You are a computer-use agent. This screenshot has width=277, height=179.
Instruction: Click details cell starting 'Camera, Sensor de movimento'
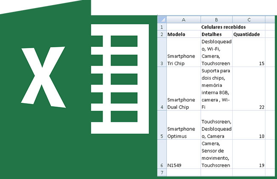216,154
